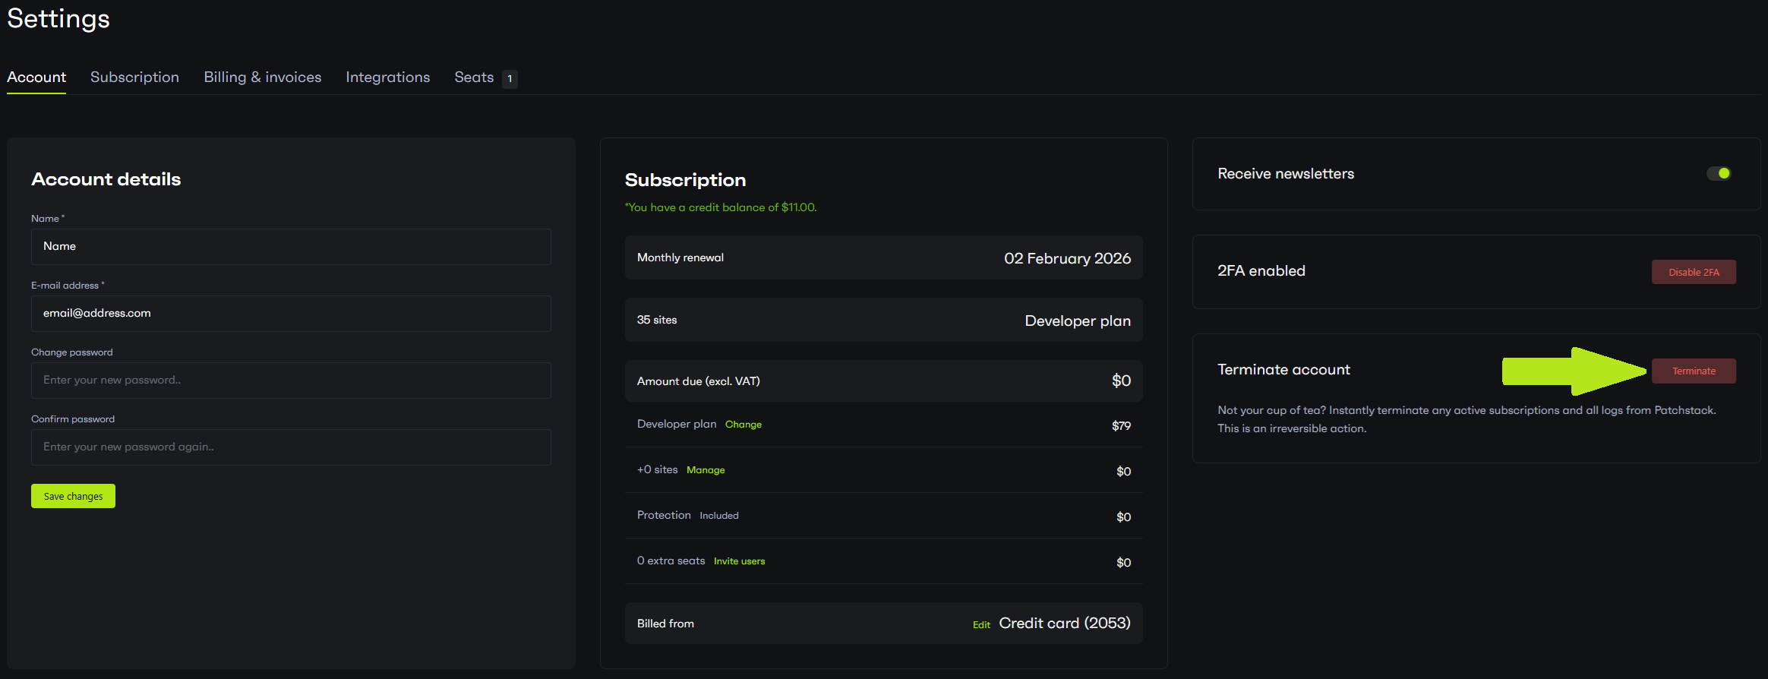This screenshot has height=679, width=1768.
Task: Switch to the Subscription tab
Action: click(134, 77)
